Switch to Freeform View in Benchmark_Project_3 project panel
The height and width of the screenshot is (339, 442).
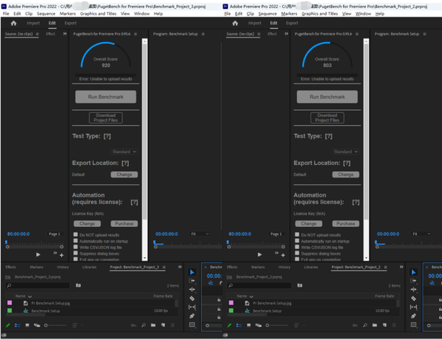(37, 325)
